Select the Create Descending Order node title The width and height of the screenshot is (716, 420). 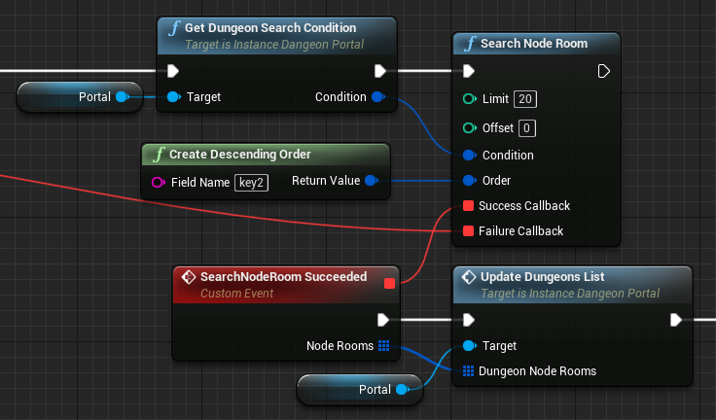coord(240,155)
